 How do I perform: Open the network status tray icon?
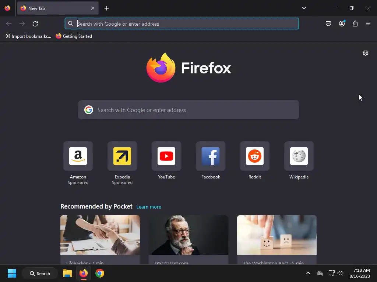(332, 273)
